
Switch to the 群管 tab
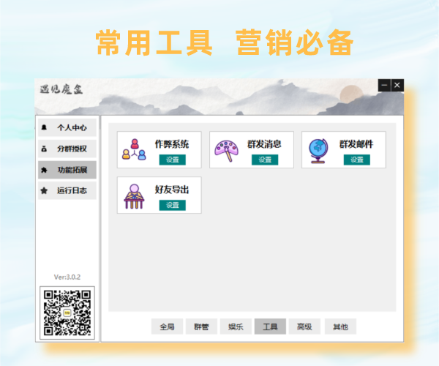[x=201, y=326]
